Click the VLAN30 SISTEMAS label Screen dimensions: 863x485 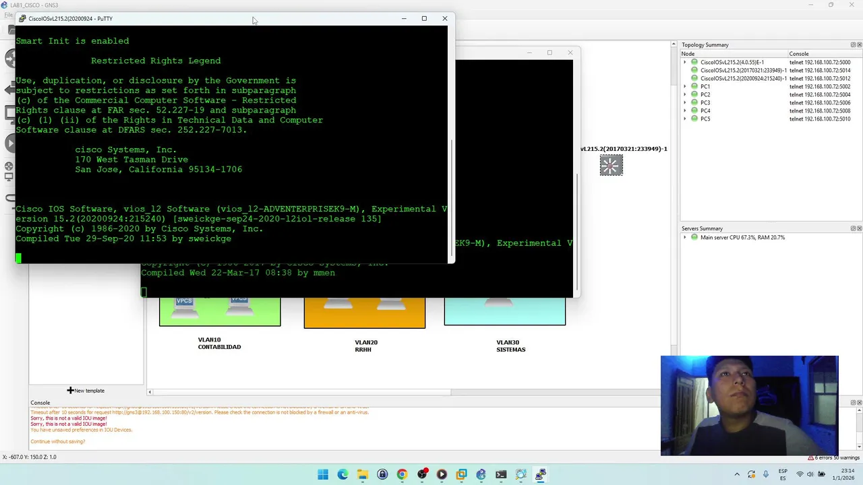click(510, 346)
